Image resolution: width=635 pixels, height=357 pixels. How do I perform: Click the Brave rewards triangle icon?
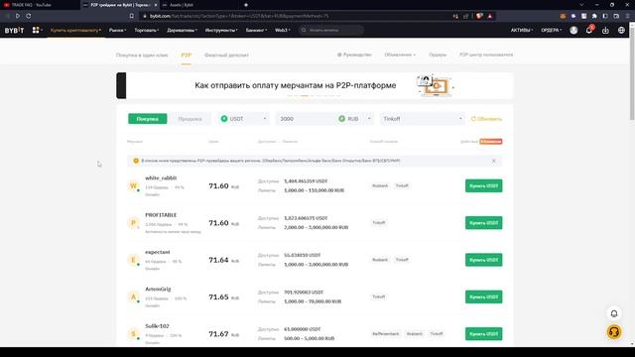[490, 16]
